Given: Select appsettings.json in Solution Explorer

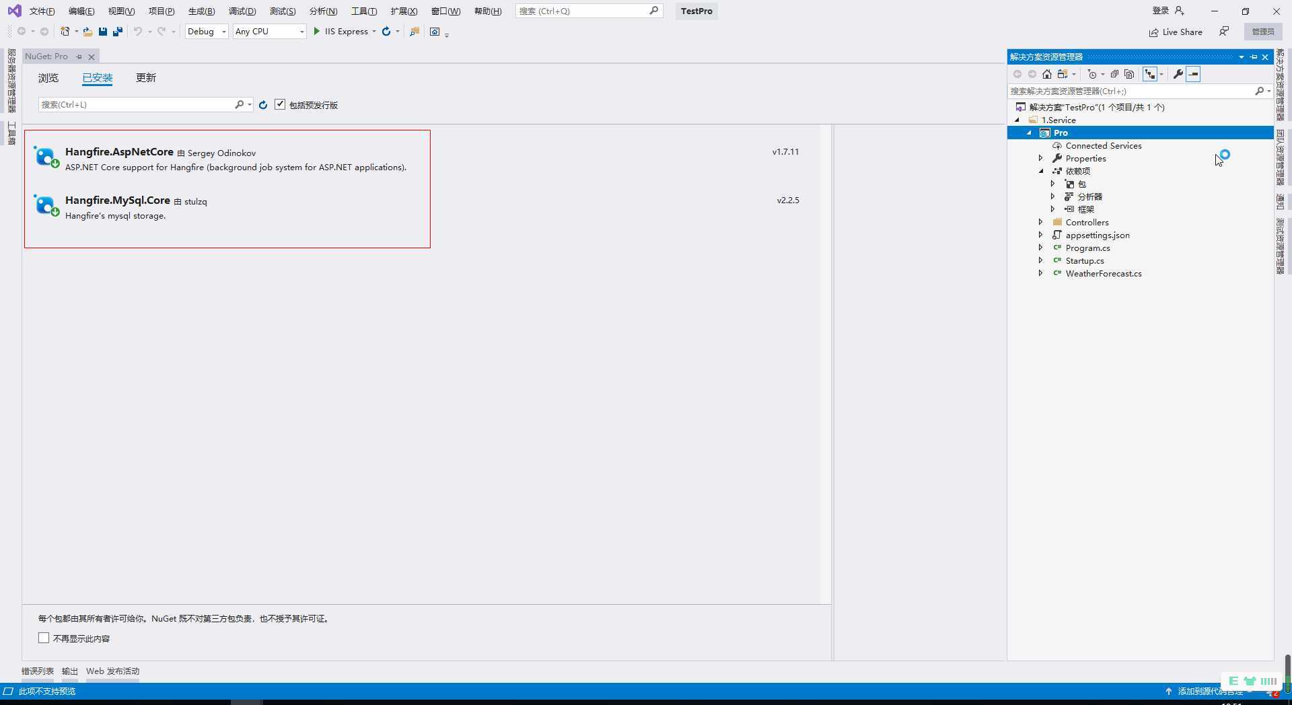Looking at the screenshot, I should pyautogui.click(x=1098, y=235).
